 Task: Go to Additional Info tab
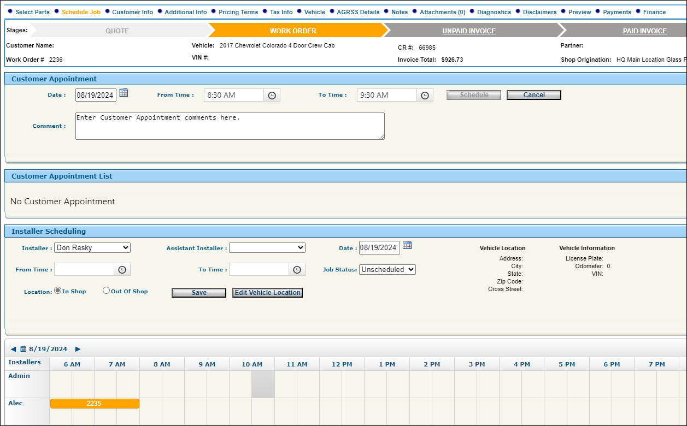coord(186,12)
